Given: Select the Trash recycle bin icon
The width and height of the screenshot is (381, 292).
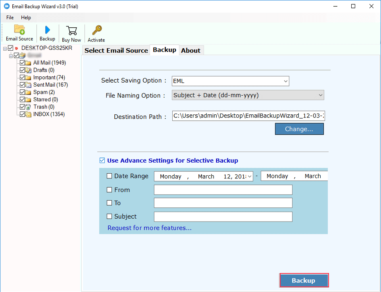Looking at the screenshot, I should (28, 107).
